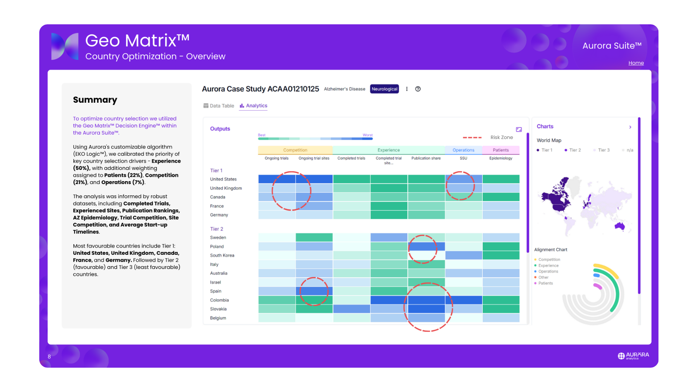Screen dimensions: 698x392
Task: Open the three-dot options menu beside Neurological
Action: pyautogui.click(x=407, y=89)
